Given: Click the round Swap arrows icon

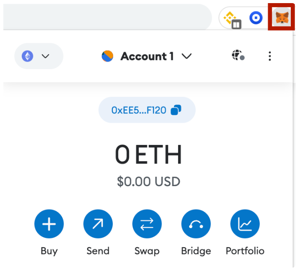Looking at the screenshot, I should (x=147, y=225).
